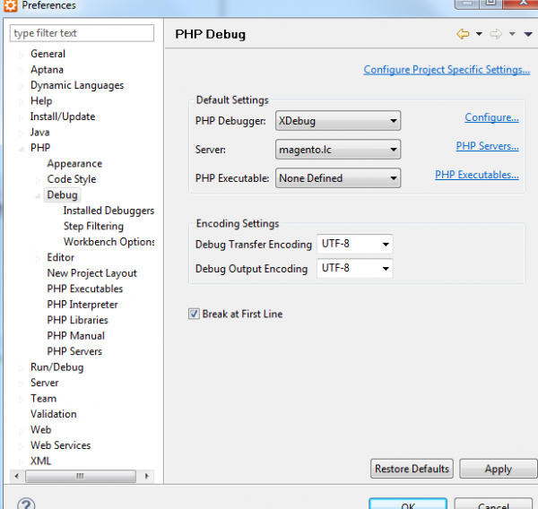Open the PHP Executables... link
Viewport: 538px width, 509px height.
tap(477, 175)
